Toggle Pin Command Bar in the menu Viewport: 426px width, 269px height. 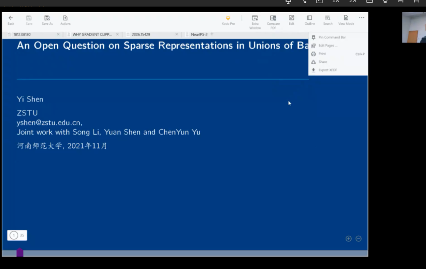(x=332, y=38)
